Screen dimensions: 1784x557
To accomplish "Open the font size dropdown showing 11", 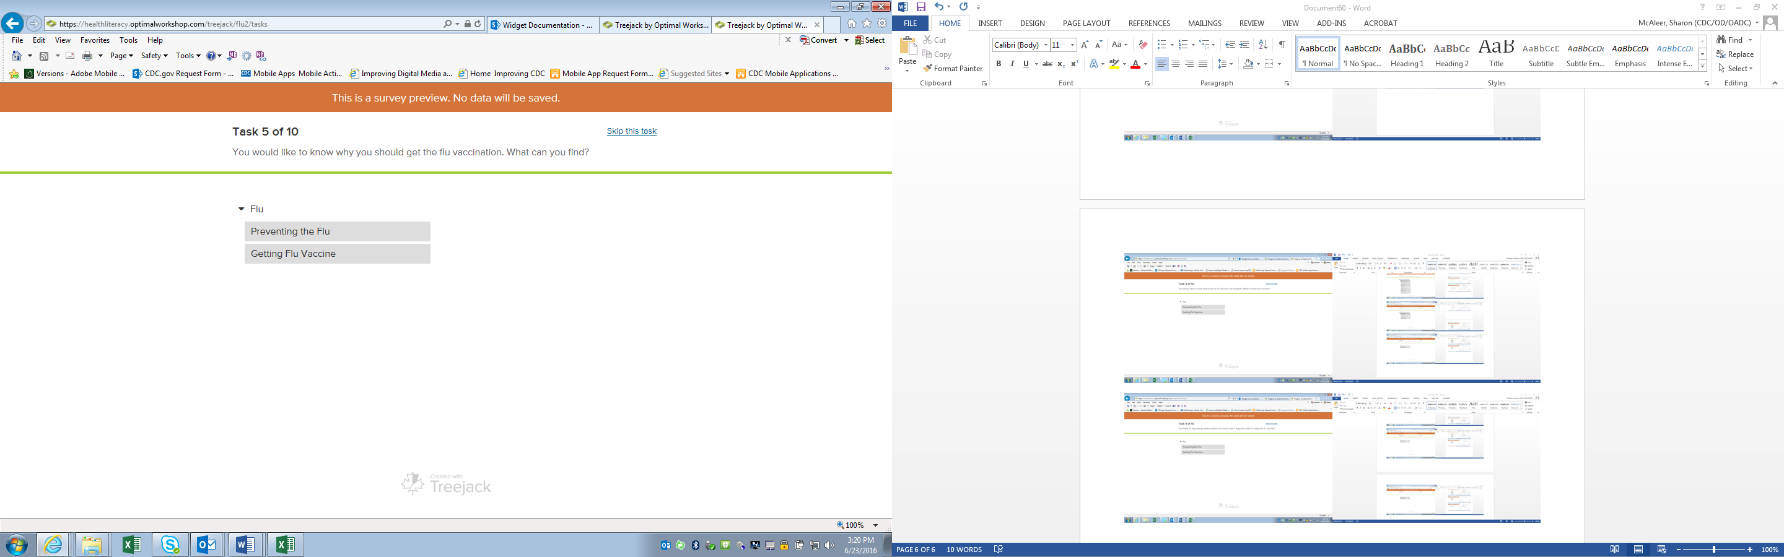I will 1072,46.
